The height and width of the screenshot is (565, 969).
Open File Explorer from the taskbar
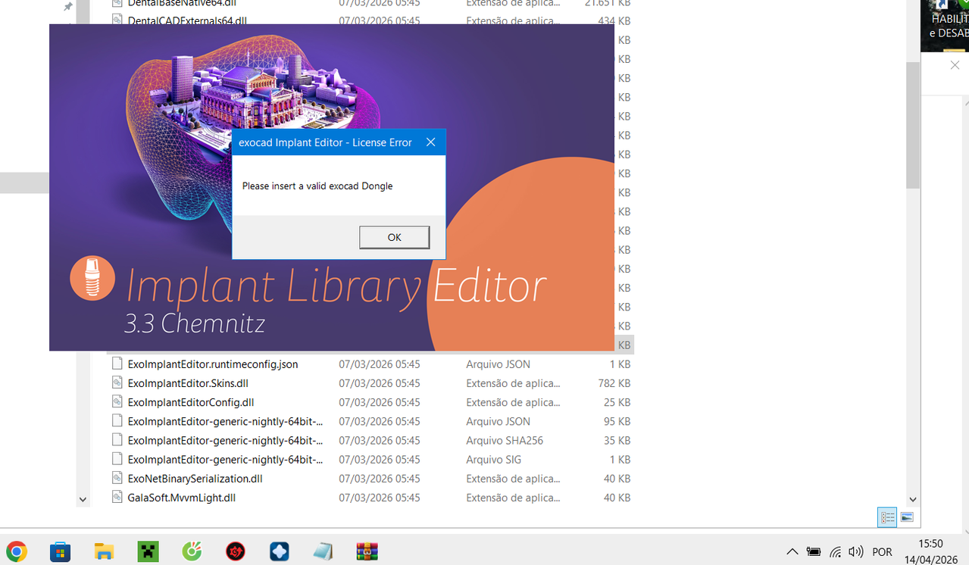[104, 551]
